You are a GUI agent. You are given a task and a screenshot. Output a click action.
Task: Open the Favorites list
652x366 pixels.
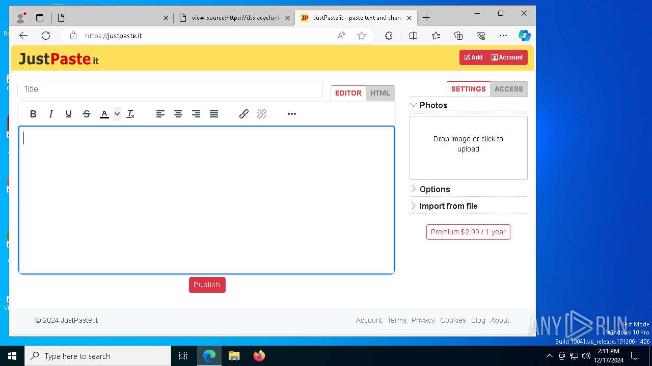(436, 36)
